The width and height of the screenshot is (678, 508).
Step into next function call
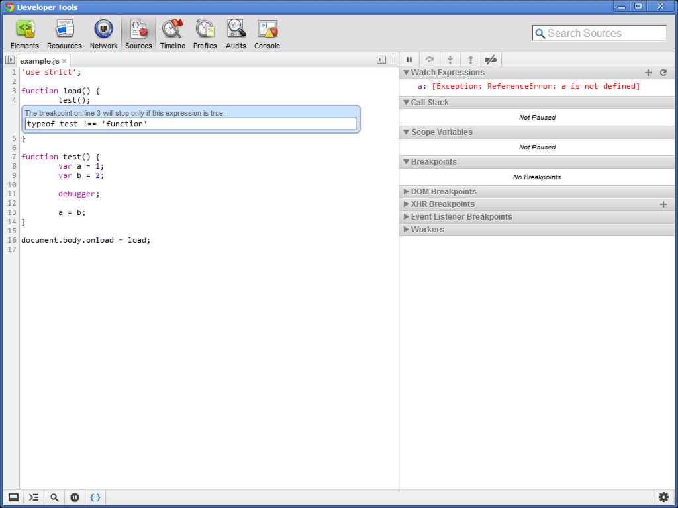pos(450,60)
